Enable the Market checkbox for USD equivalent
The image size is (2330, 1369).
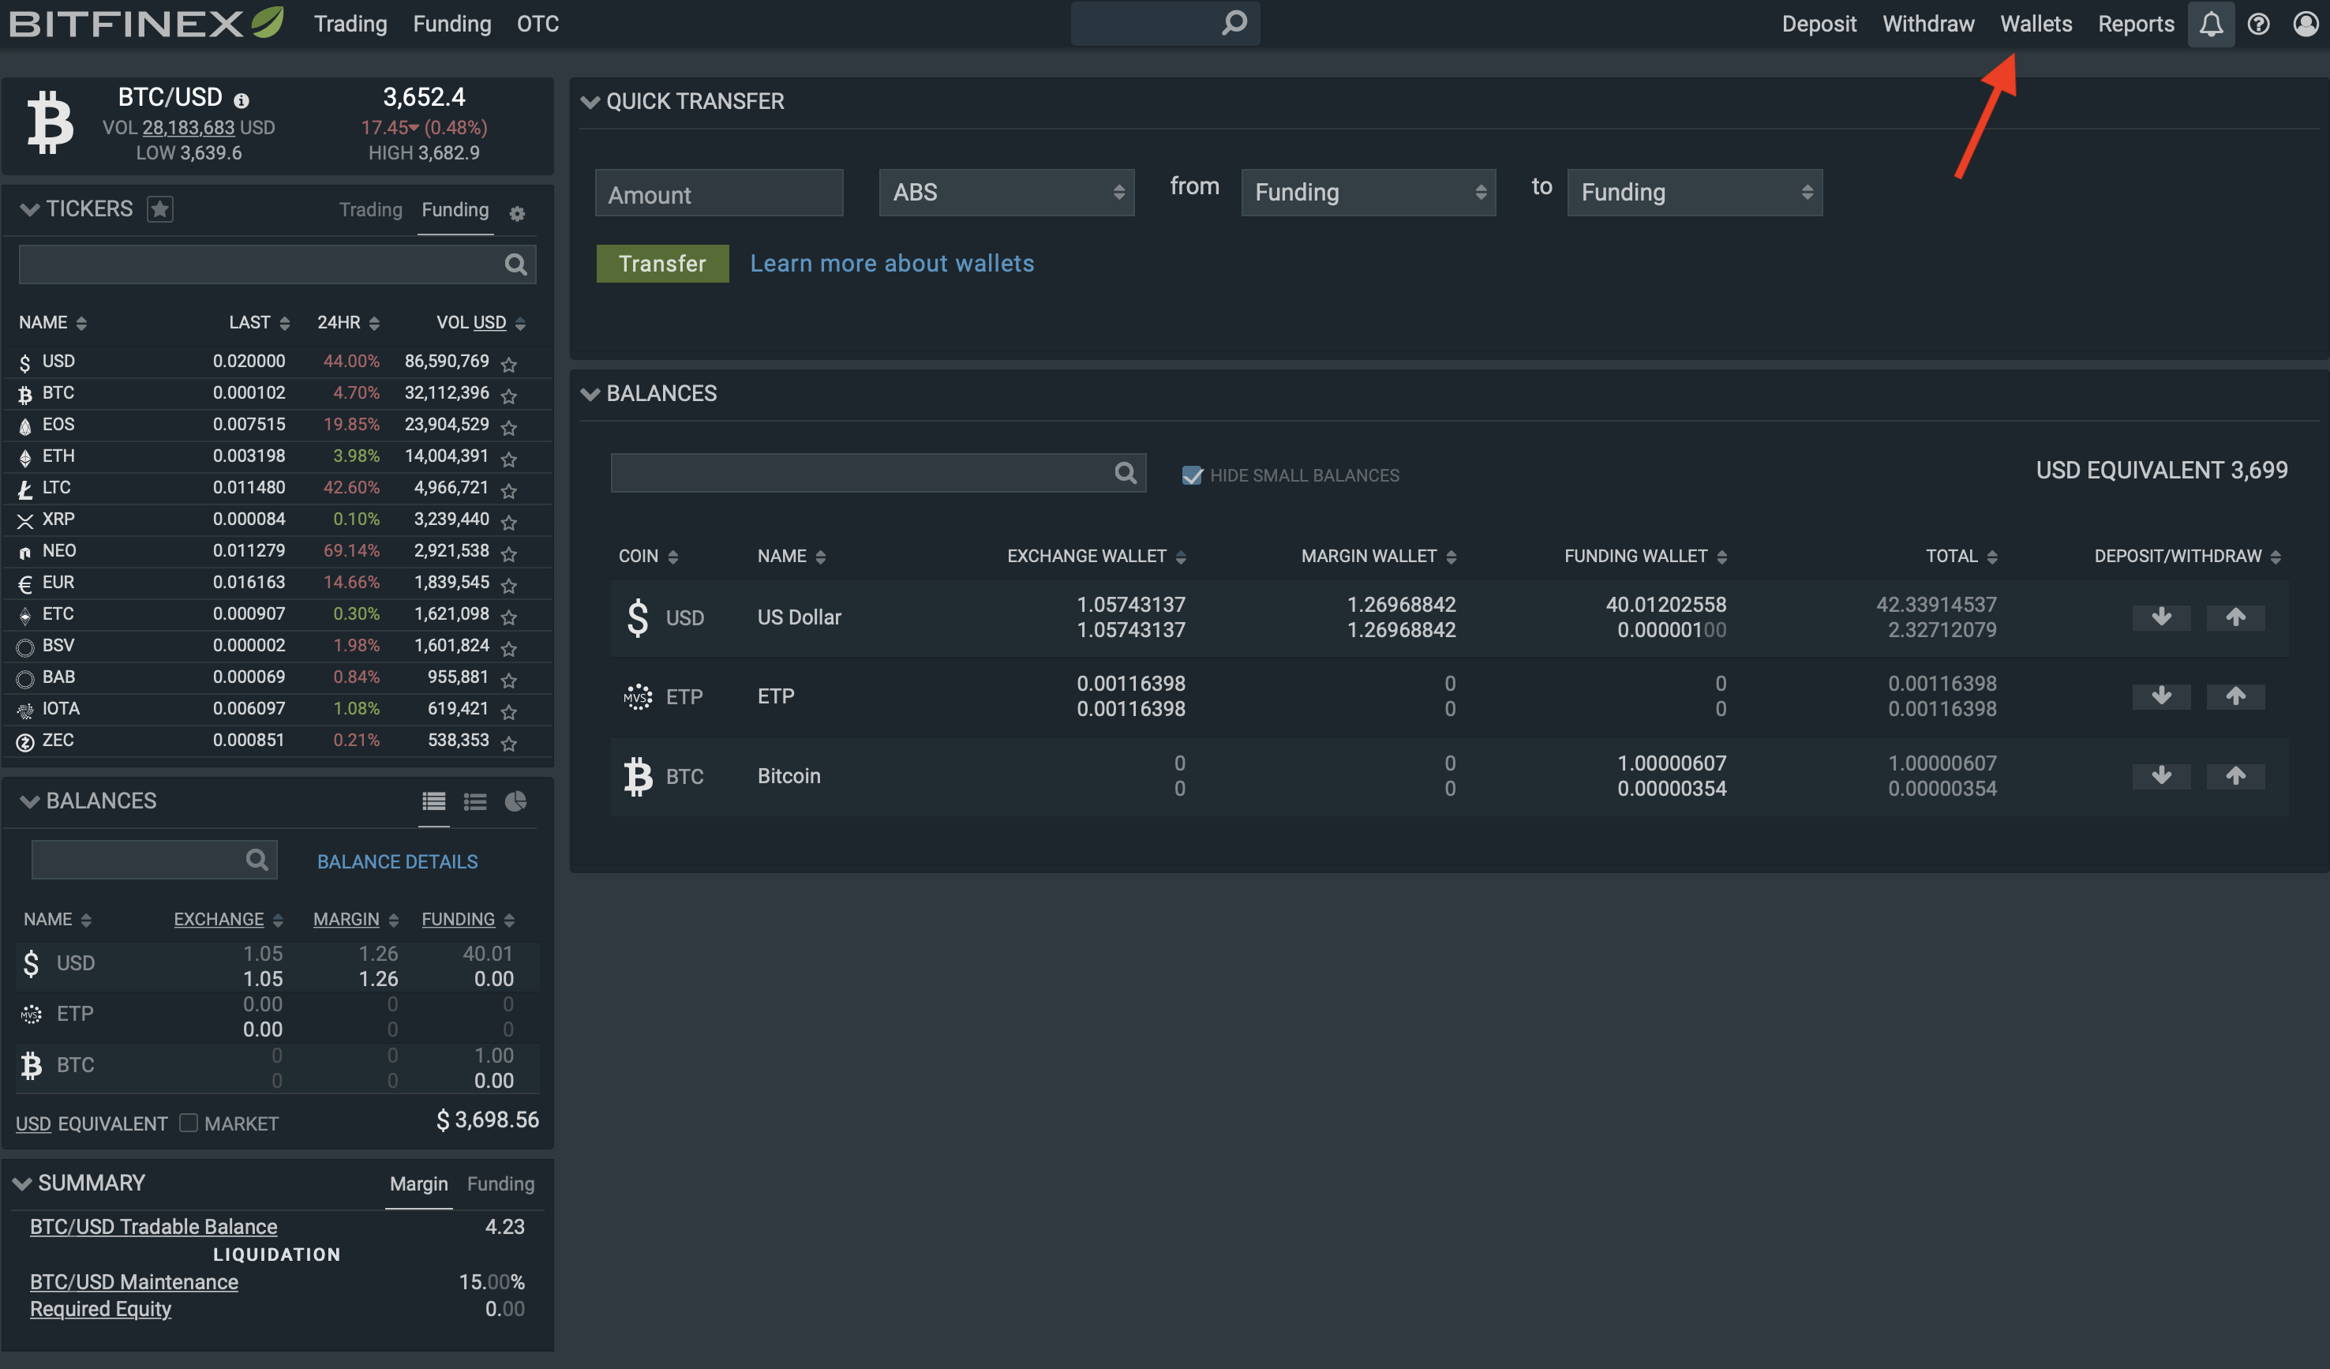click(x=189, y=1122)
